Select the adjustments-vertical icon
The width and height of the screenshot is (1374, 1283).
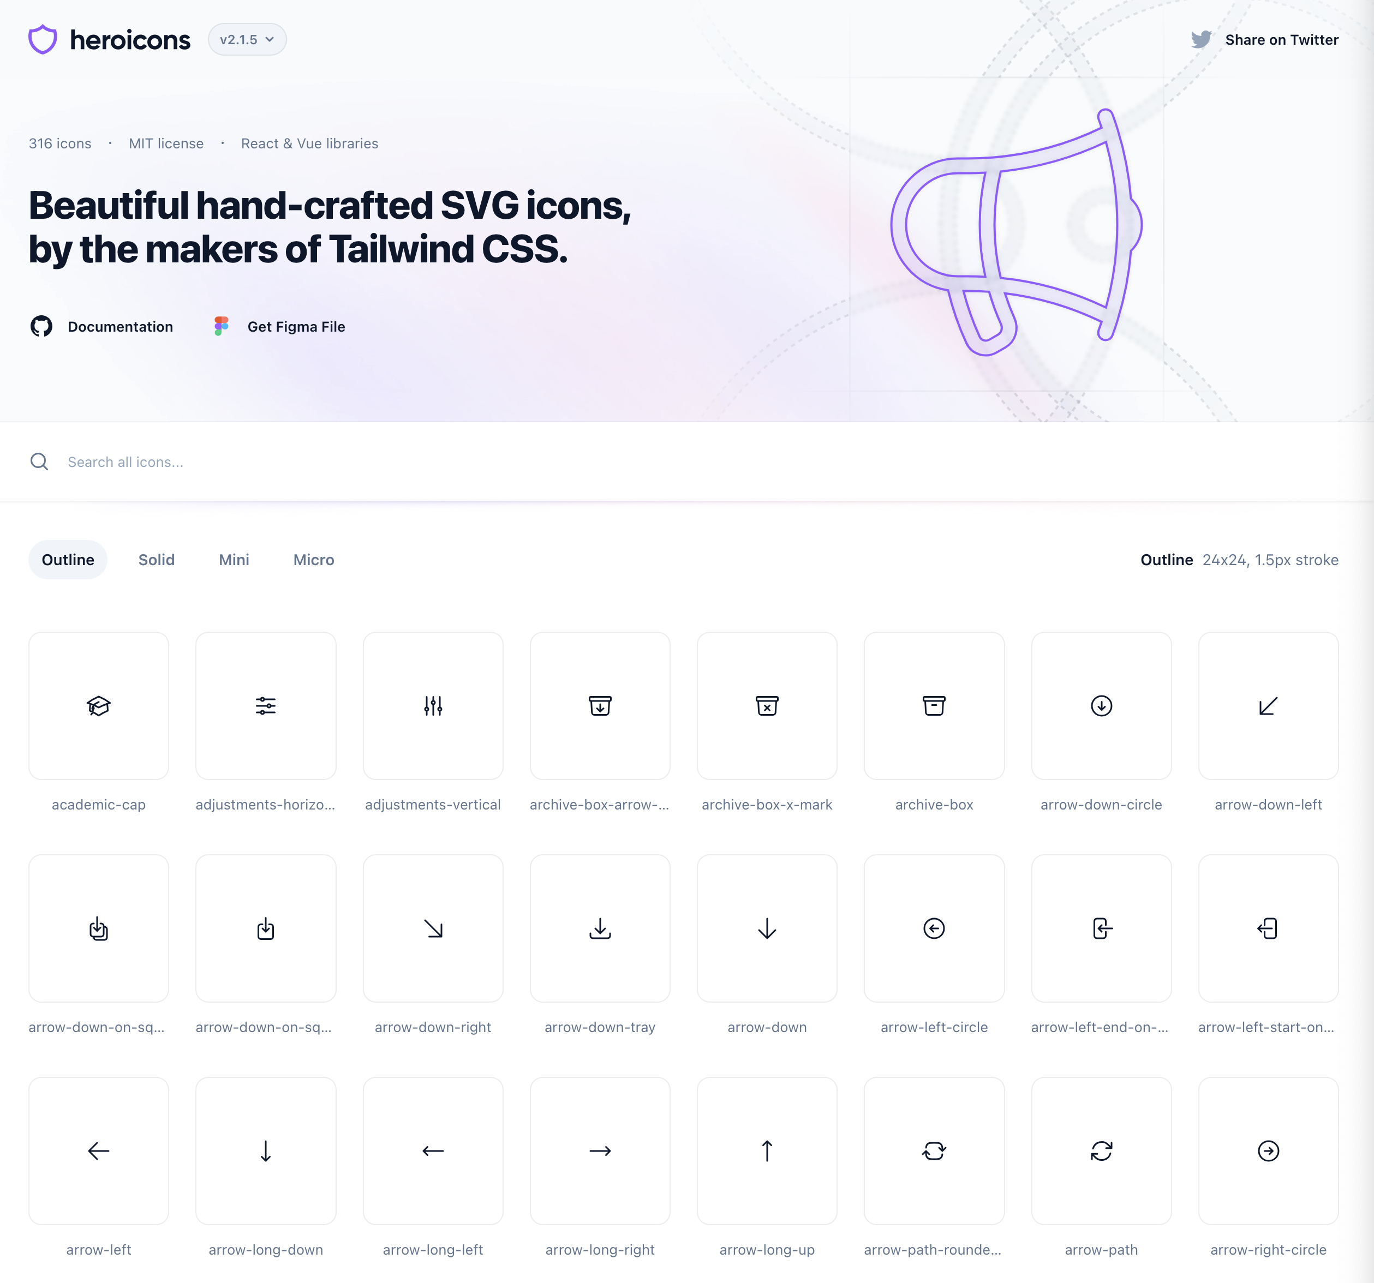[x=433, y=705]
